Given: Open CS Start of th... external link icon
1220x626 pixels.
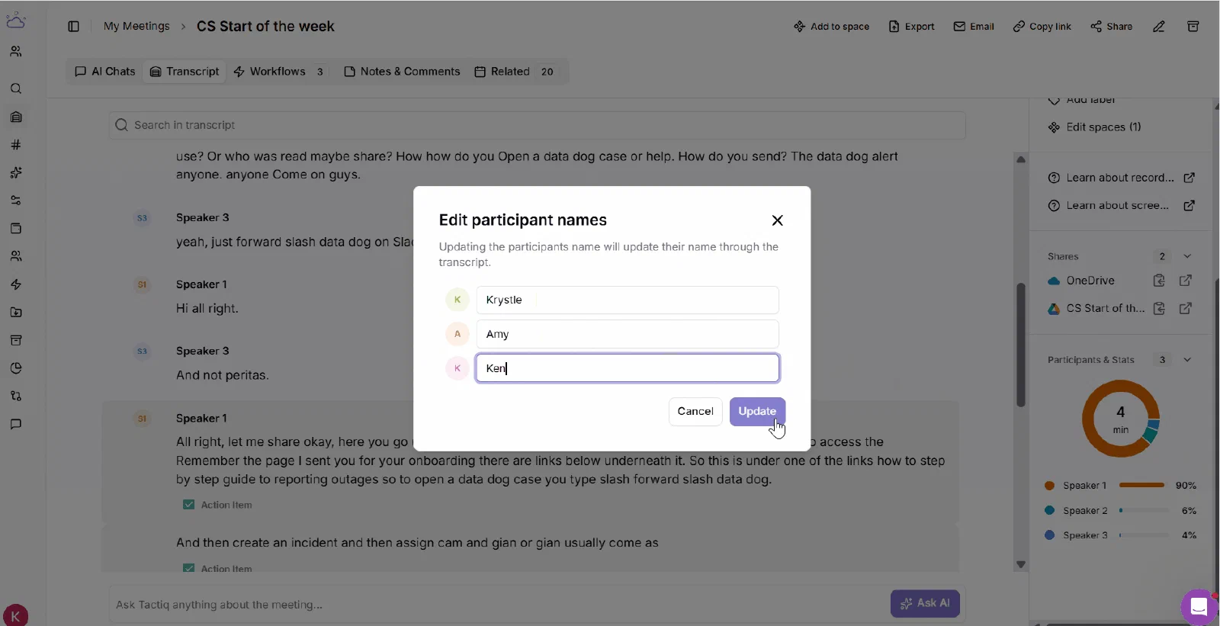Looking at the screenshot, I should (1186, 309).
